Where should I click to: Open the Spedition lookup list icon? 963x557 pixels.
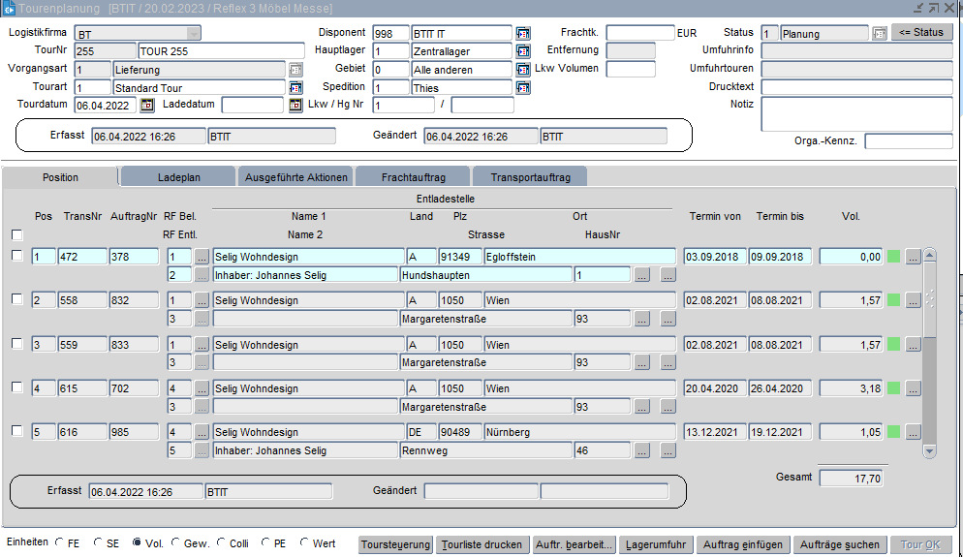pos(523,87)
